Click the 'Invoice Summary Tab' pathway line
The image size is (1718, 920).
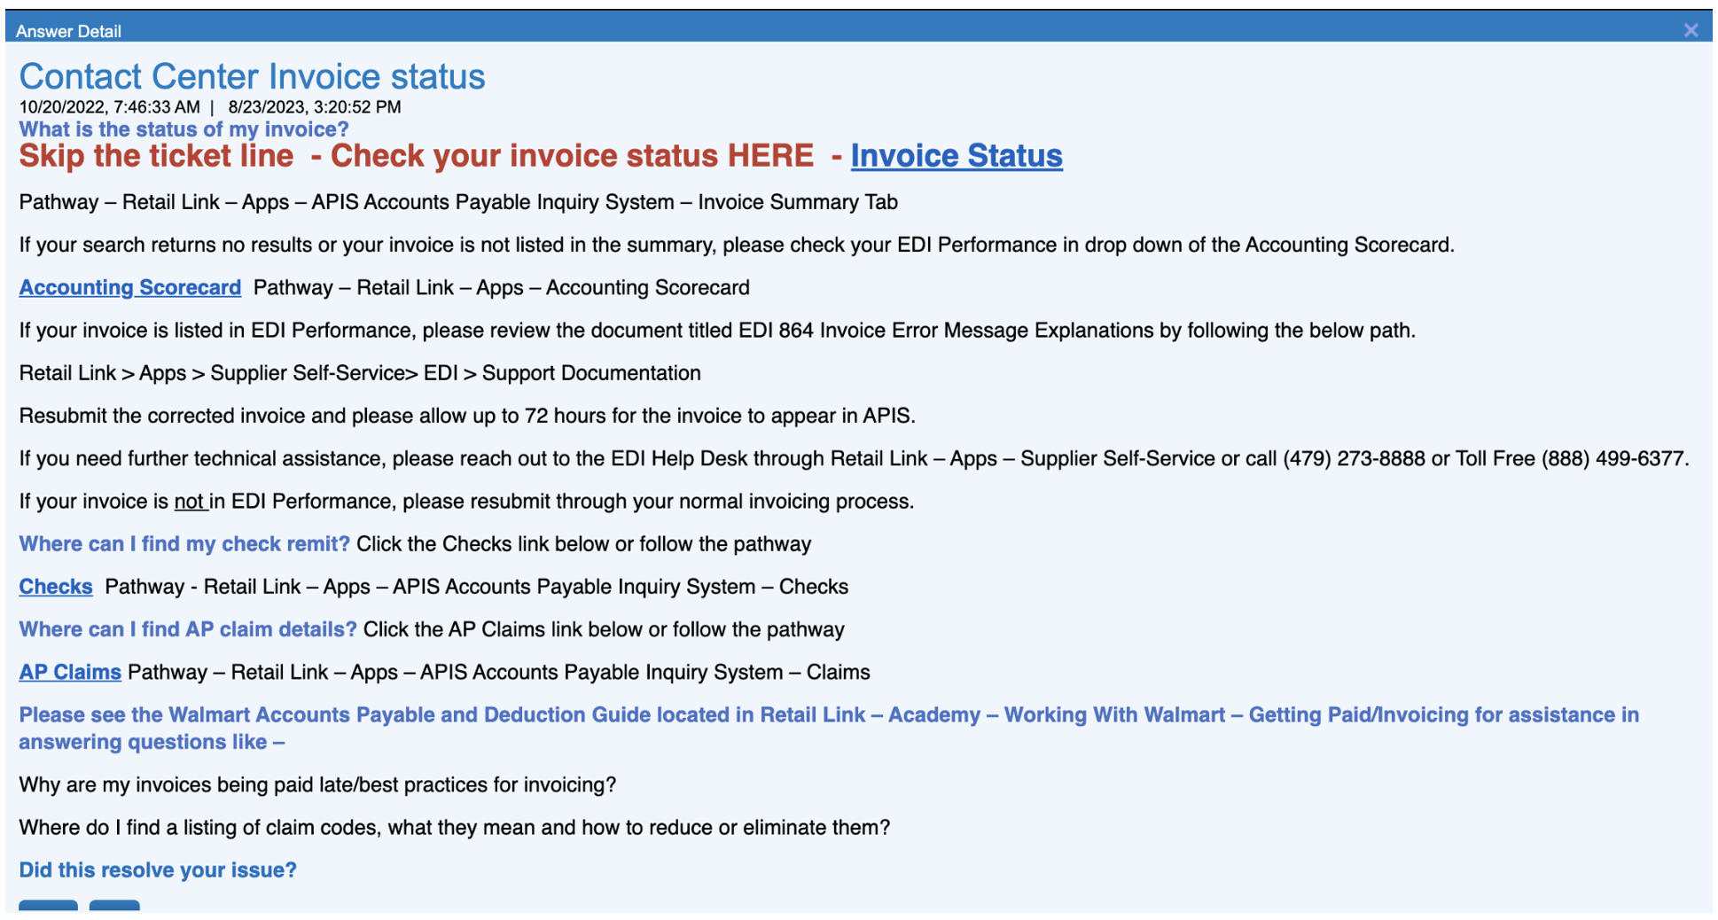pyautogui.click(x=458, y=202)
